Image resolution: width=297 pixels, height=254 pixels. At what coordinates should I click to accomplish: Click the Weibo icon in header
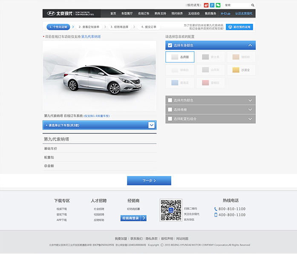pyautogui.click(x=206, y=5)
